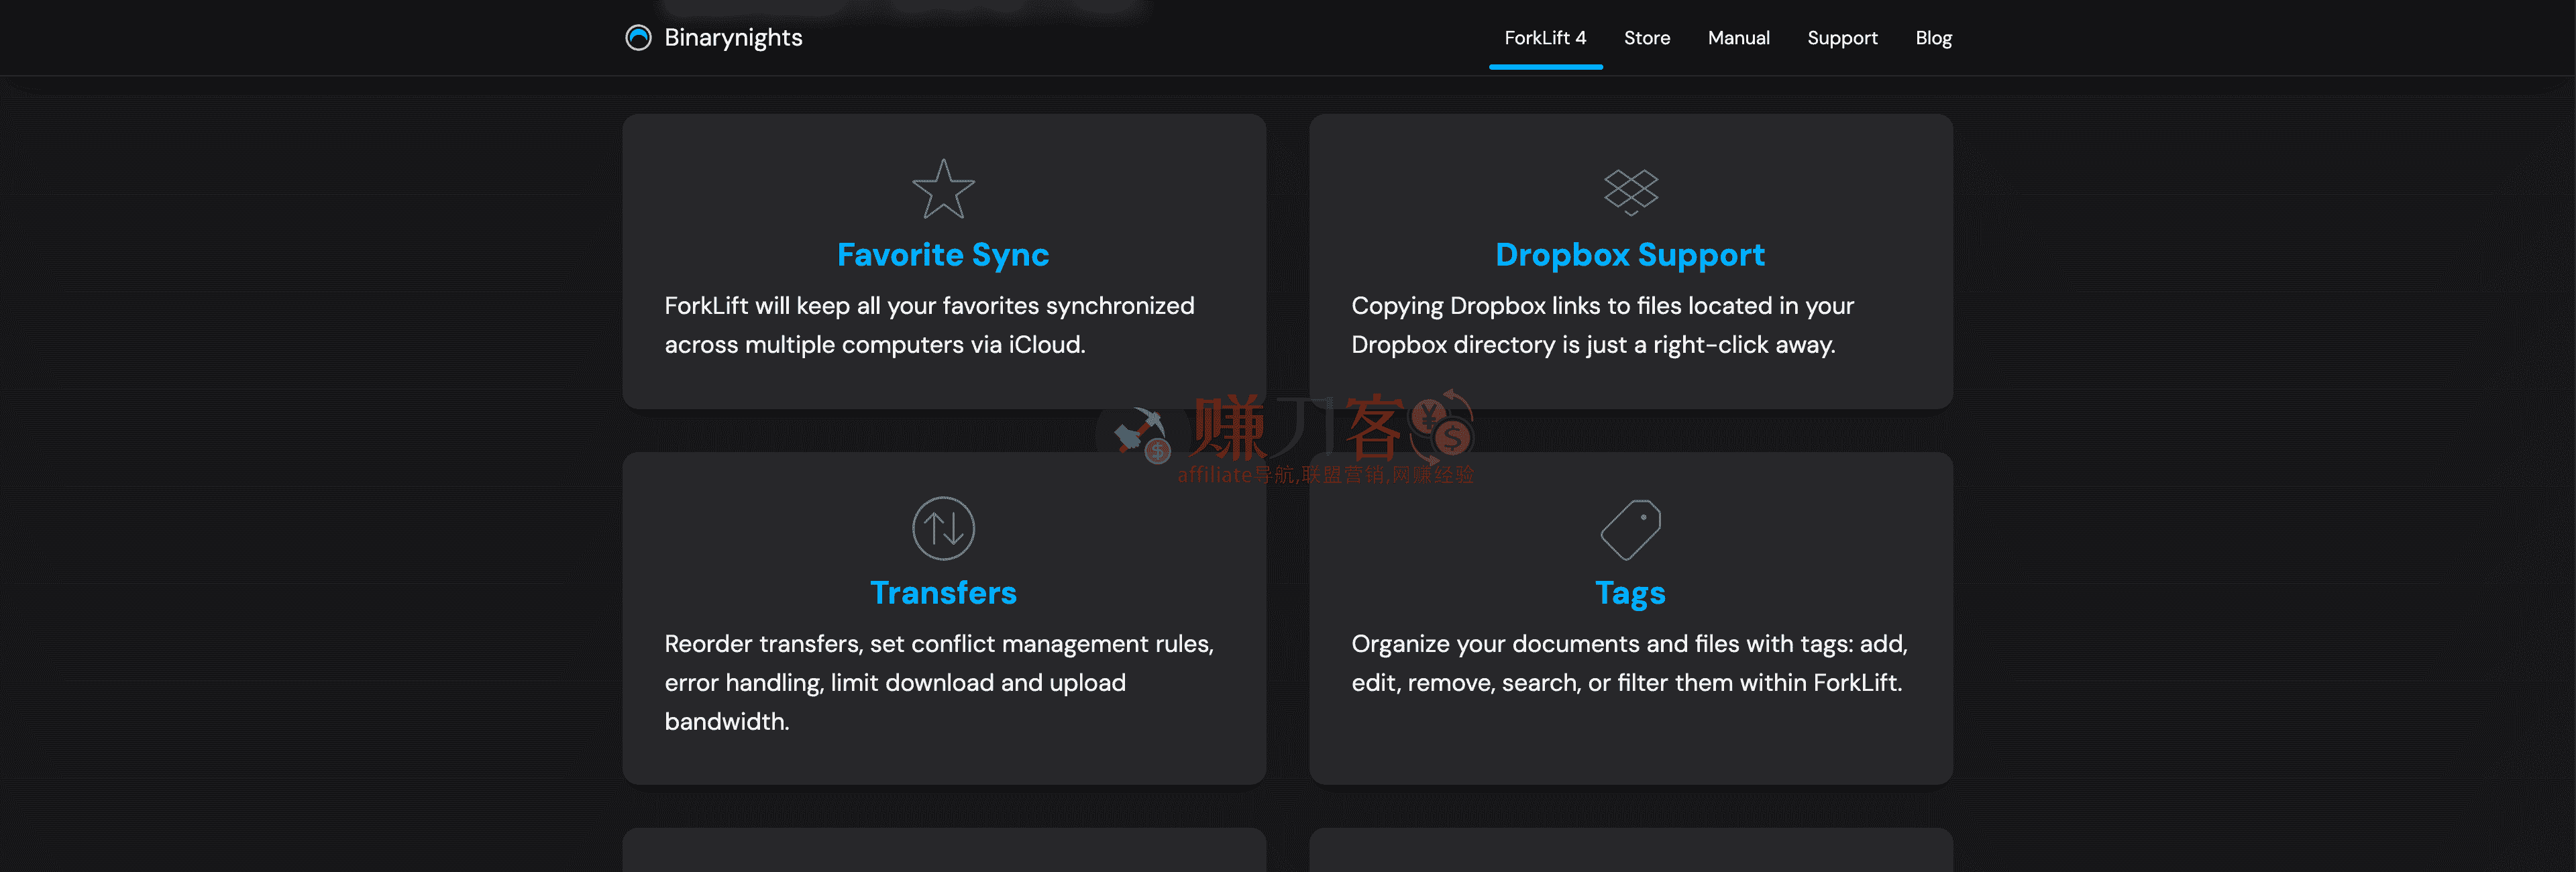The height and width of the screenshot is (872, 2576).
Task: Click the Favorite Sync star icon
Action: click(943, 189)
